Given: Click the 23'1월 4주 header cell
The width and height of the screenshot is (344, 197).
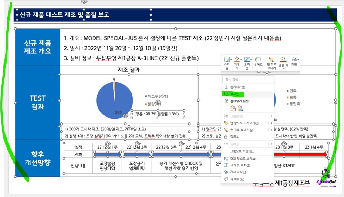Looking at the screenshot, I should click(314, 147).
